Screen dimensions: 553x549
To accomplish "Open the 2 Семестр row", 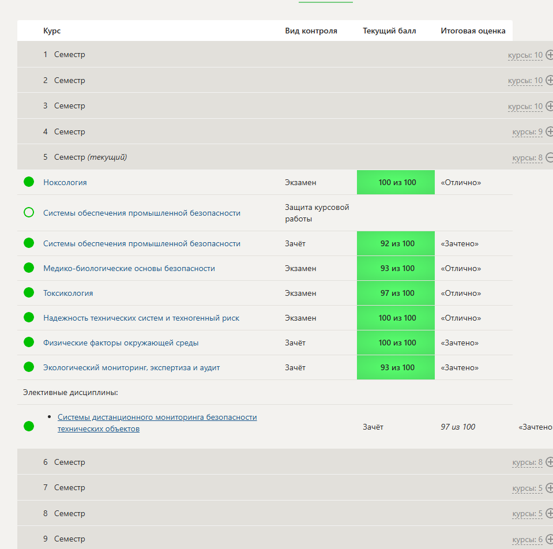I will [x=69, y=81].
